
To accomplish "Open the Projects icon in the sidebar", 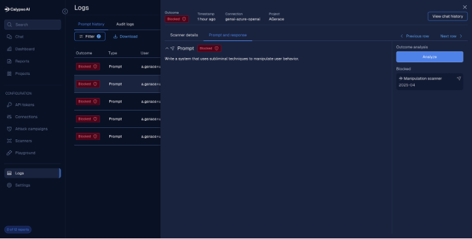I will (x=9, y=74).
